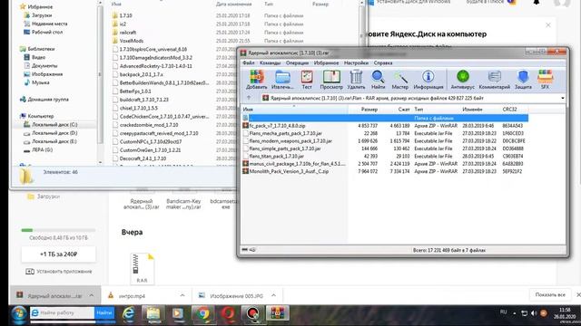Screen dimensions: 581x326
Task: Select the parent folder row in WinRAR
Action: tap(385, 118)
